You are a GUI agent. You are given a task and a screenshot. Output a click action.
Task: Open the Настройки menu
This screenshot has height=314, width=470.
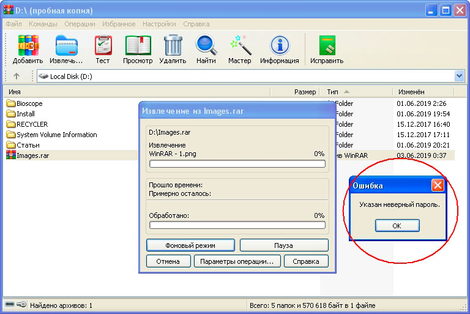click(x=159, y=24)
